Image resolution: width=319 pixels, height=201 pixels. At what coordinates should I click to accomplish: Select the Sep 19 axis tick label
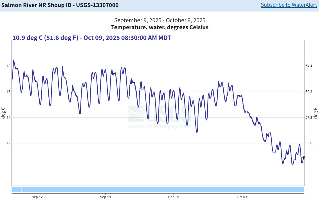point(105,197)
